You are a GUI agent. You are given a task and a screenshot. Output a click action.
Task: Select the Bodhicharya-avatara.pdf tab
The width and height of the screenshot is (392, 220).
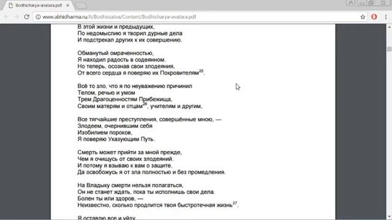(39, 5)
